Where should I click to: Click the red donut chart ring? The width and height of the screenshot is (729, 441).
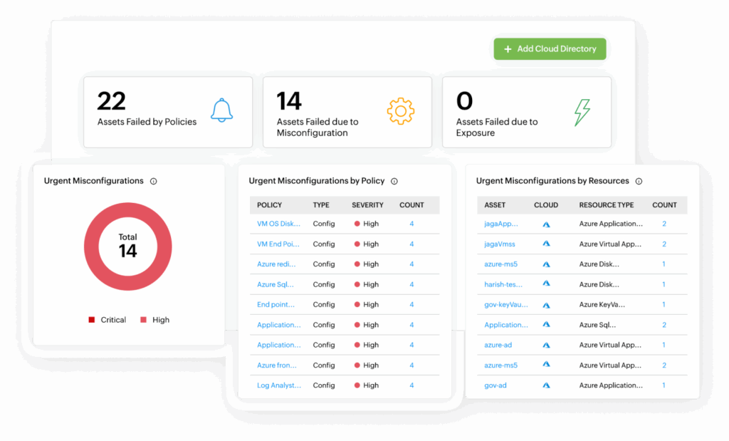click(x=91, y=247)
